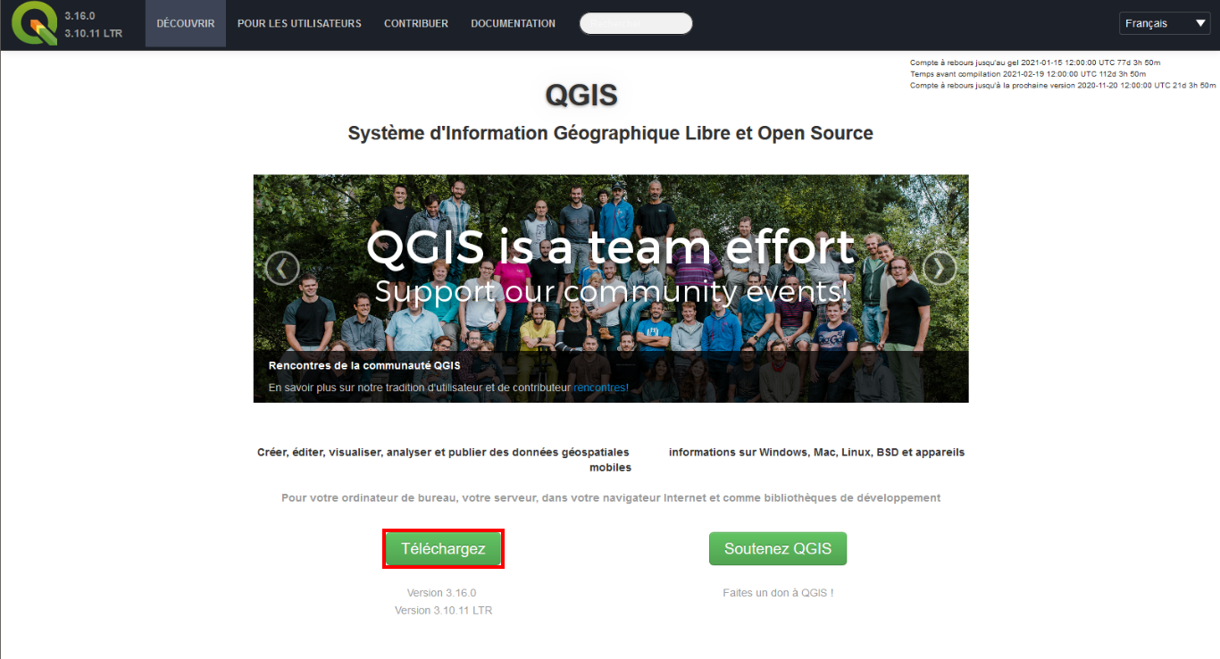This screenshot has width=1220, height=659.
Task: Open the Contribuer menu
Action: (x=416, y=24)
